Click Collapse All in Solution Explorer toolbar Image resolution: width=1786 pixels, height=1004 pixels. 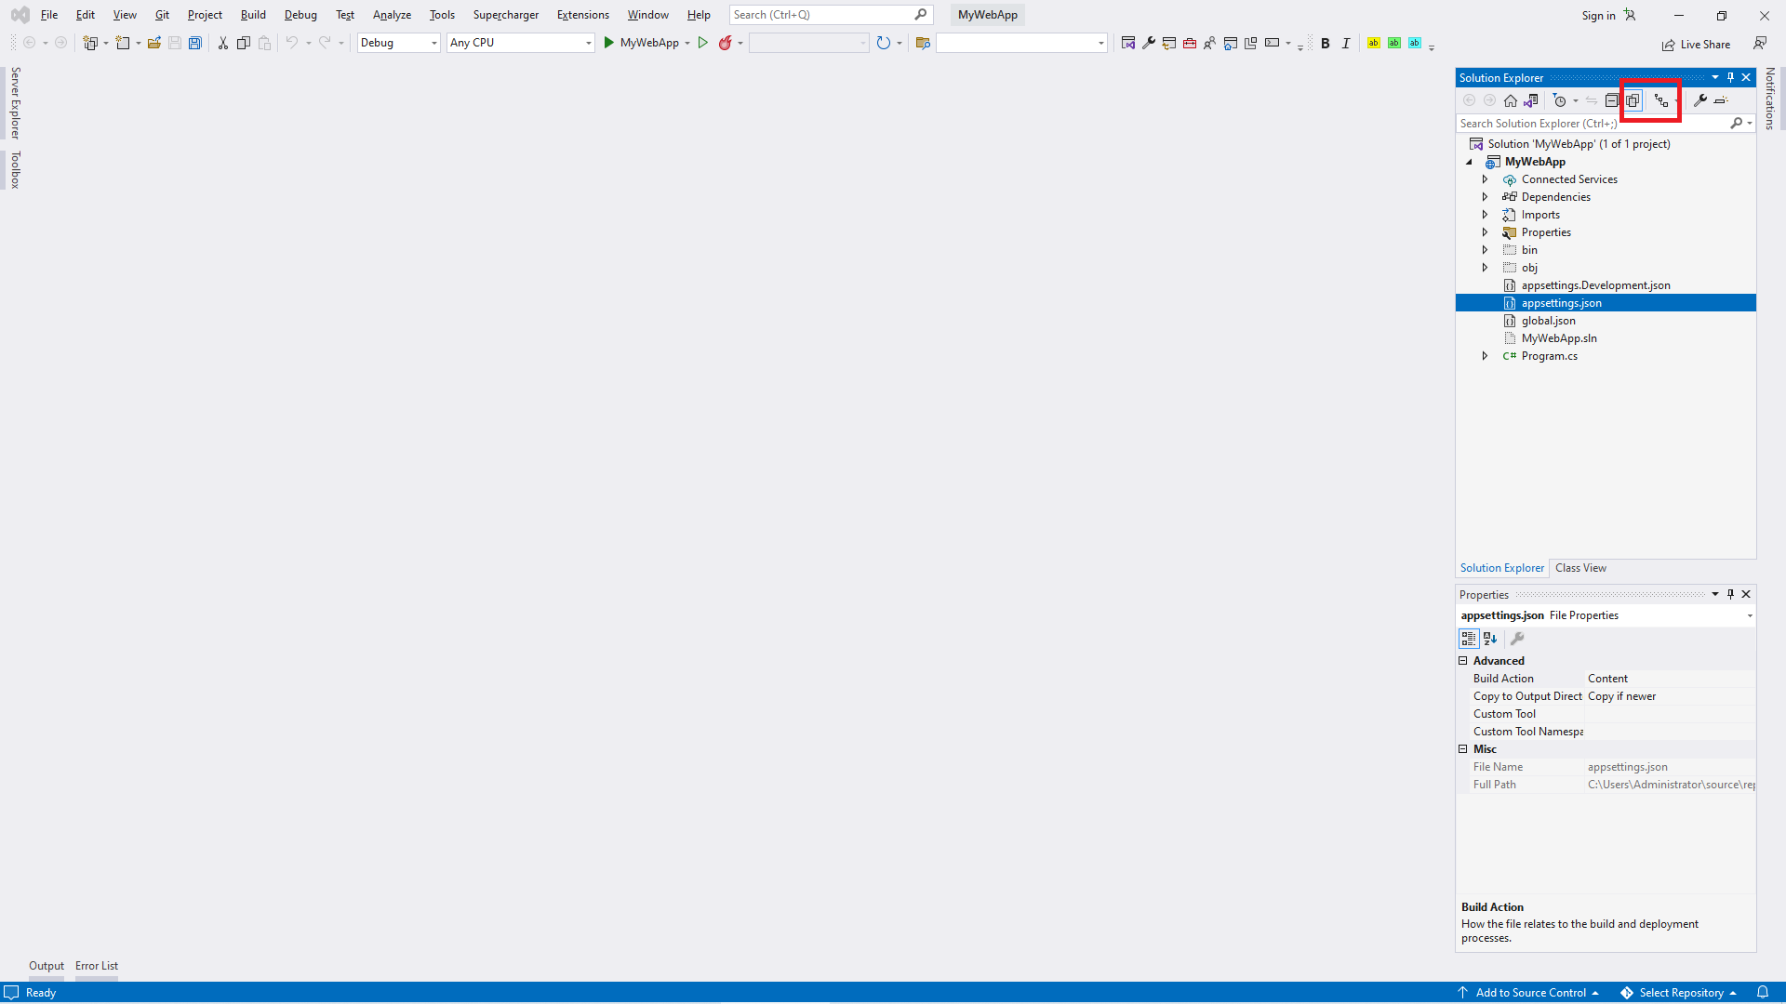(1612, 100)
